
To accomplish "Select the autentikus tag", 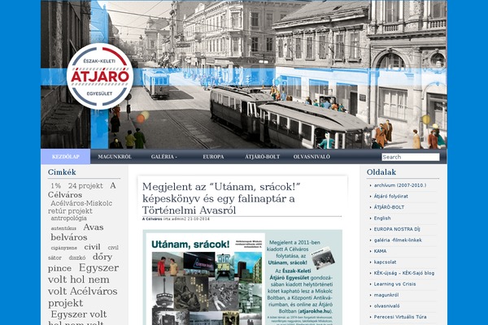I will (x=63, y=228).
